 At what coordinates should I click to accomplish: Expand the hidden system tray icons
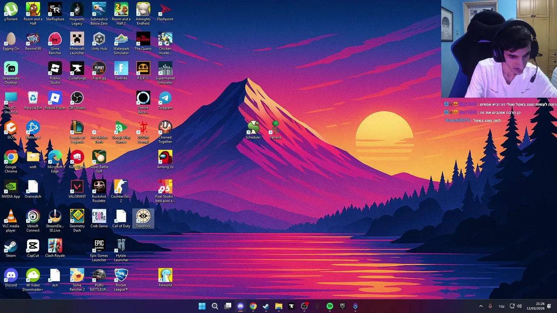click(481, 306)
